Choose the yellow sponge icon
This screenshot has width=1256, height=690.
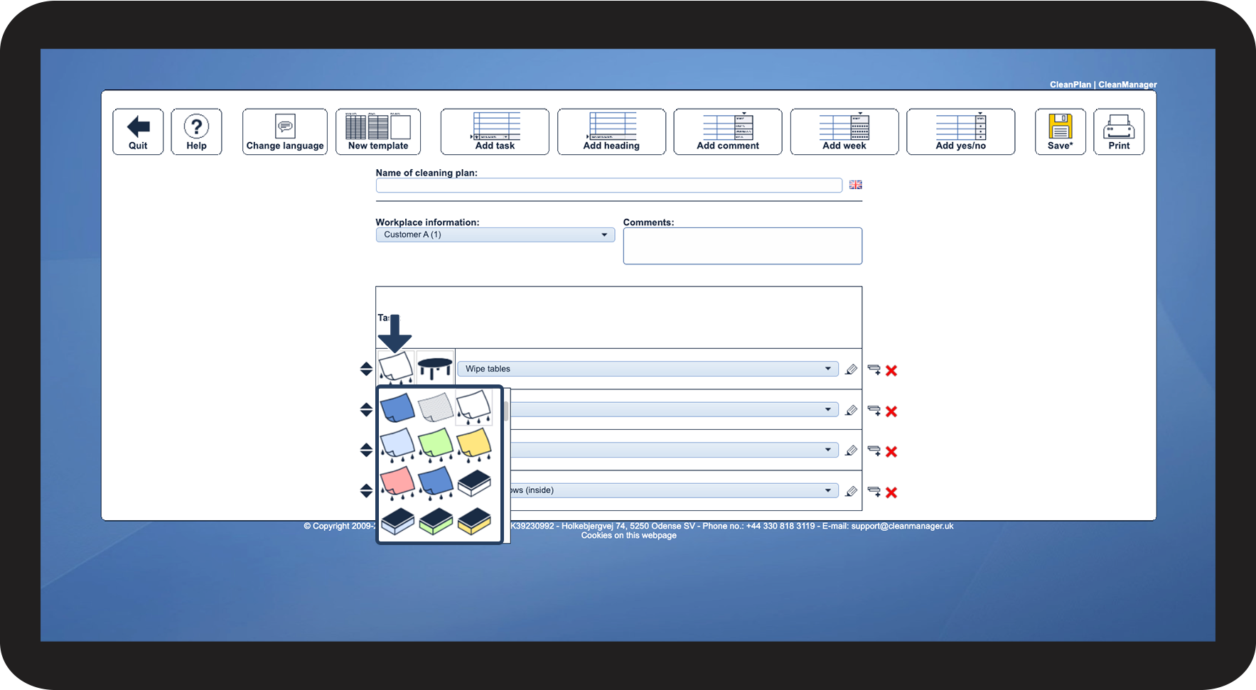coord(474,522)
